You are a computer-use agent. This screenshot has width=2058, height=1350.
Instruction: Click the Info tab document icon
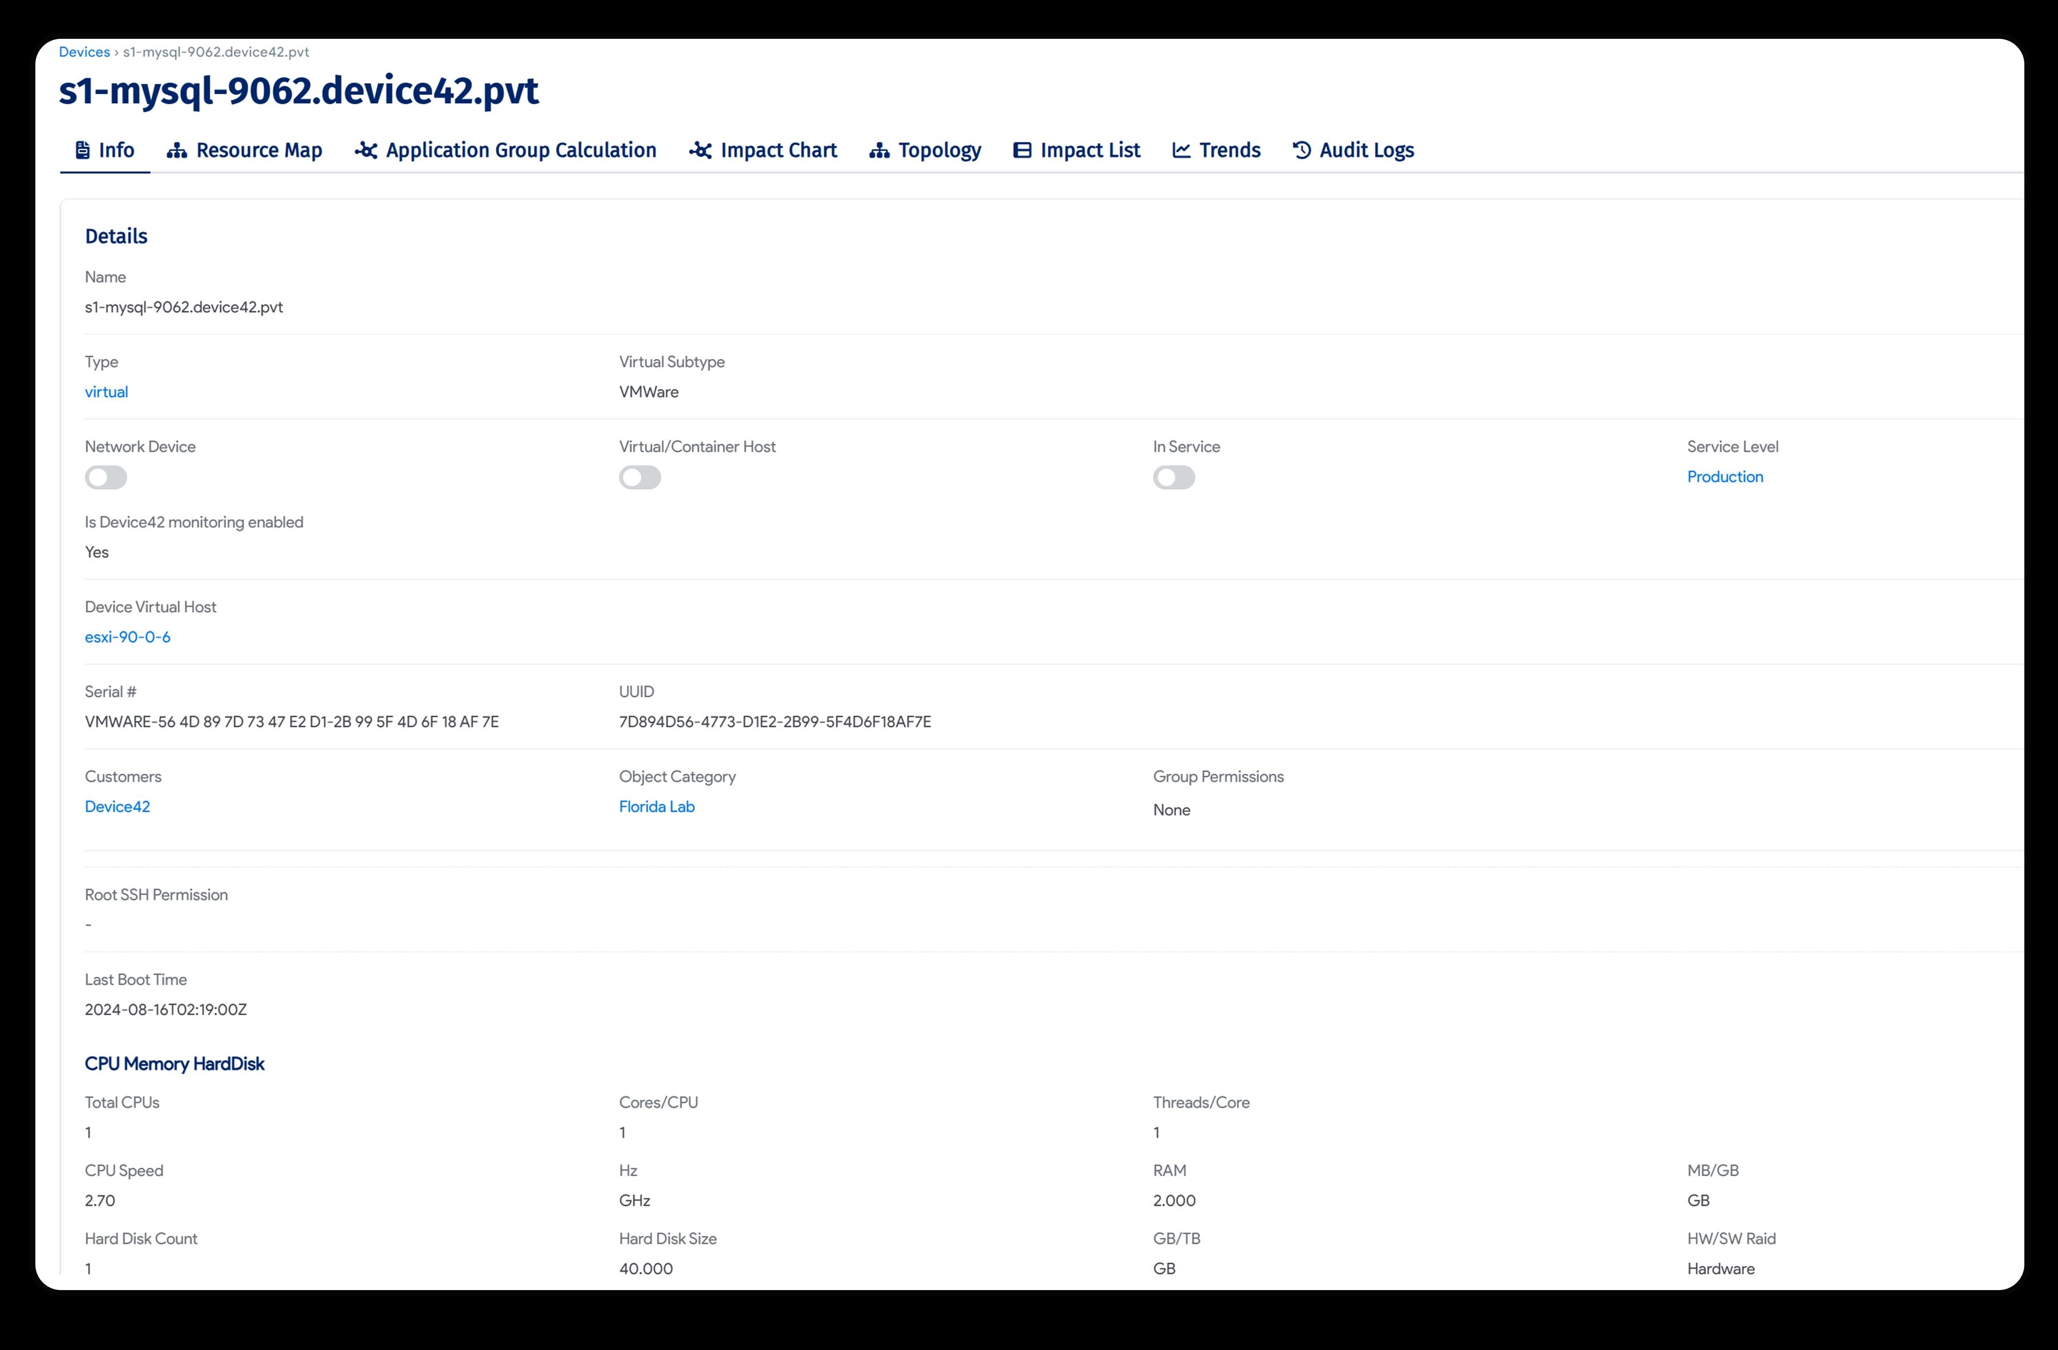click(x=82, y=151)
